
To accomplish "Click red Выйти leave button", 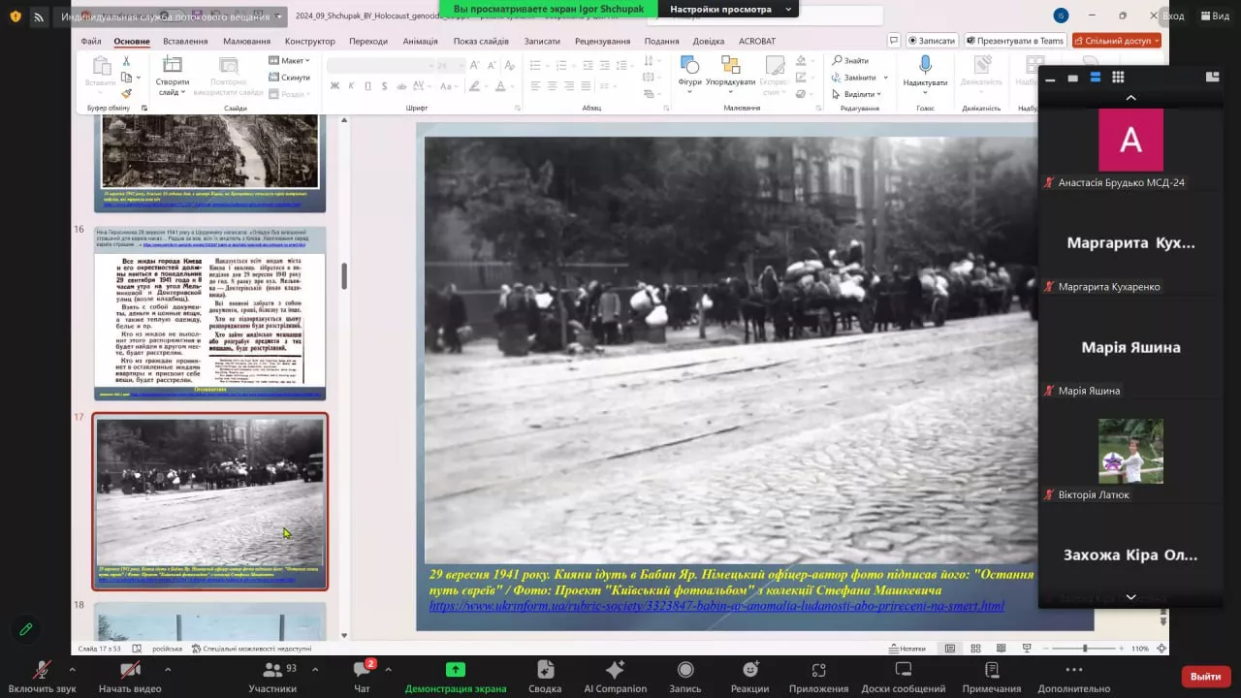I will tap(1206, 676).
